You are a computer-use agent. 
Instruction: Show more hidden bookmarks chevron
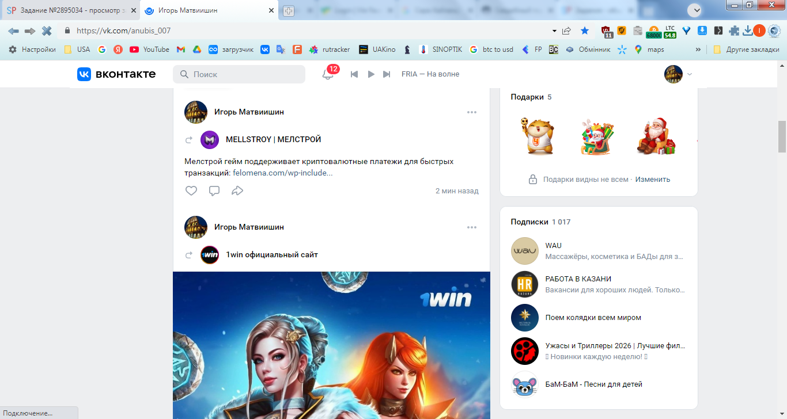(698, 49)
